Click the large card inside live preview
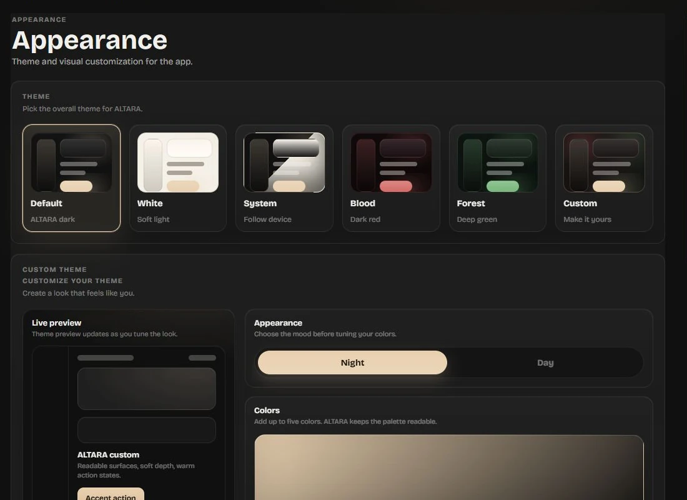Viewport: 687px width, 500px height. (146, 389)
